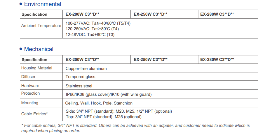Click the Copper-free aluminum value
277x135 pixels.
(86, 69)
